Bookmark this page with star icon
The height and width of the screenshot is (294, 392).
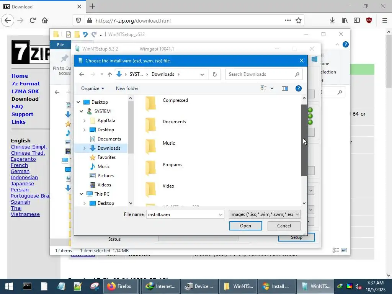click(x=299, y=21)
